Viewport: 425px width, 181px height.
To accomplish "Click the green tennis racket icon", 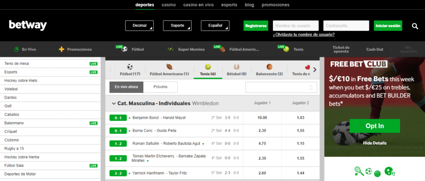I will pos(359,171).
